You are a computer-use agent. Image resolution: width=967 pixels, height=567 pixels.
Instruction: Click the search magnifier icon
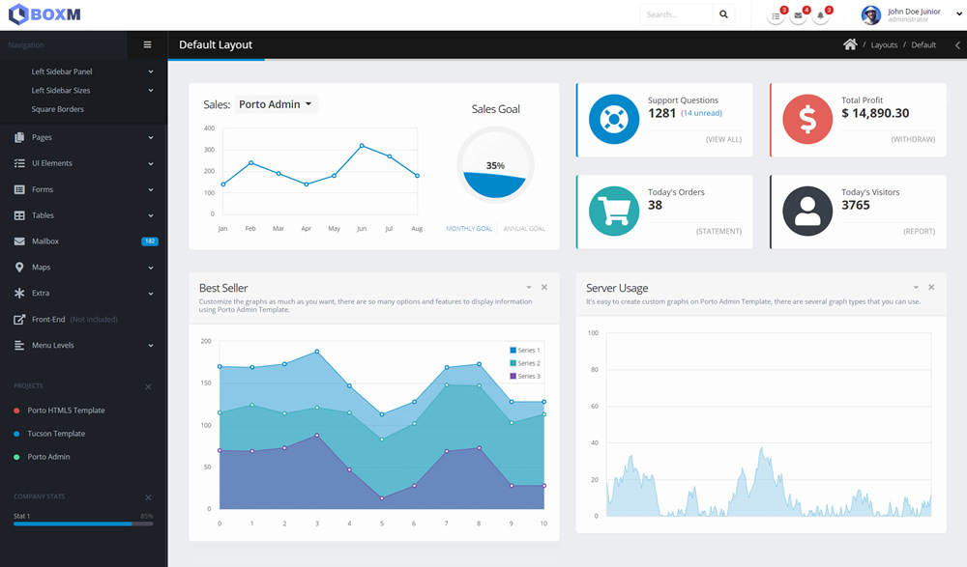point(723,14)
